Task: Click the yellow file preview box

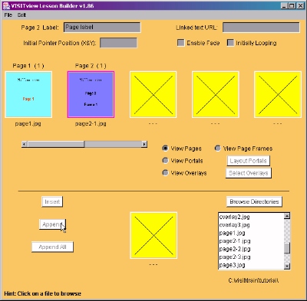Action: coord(153,235)
